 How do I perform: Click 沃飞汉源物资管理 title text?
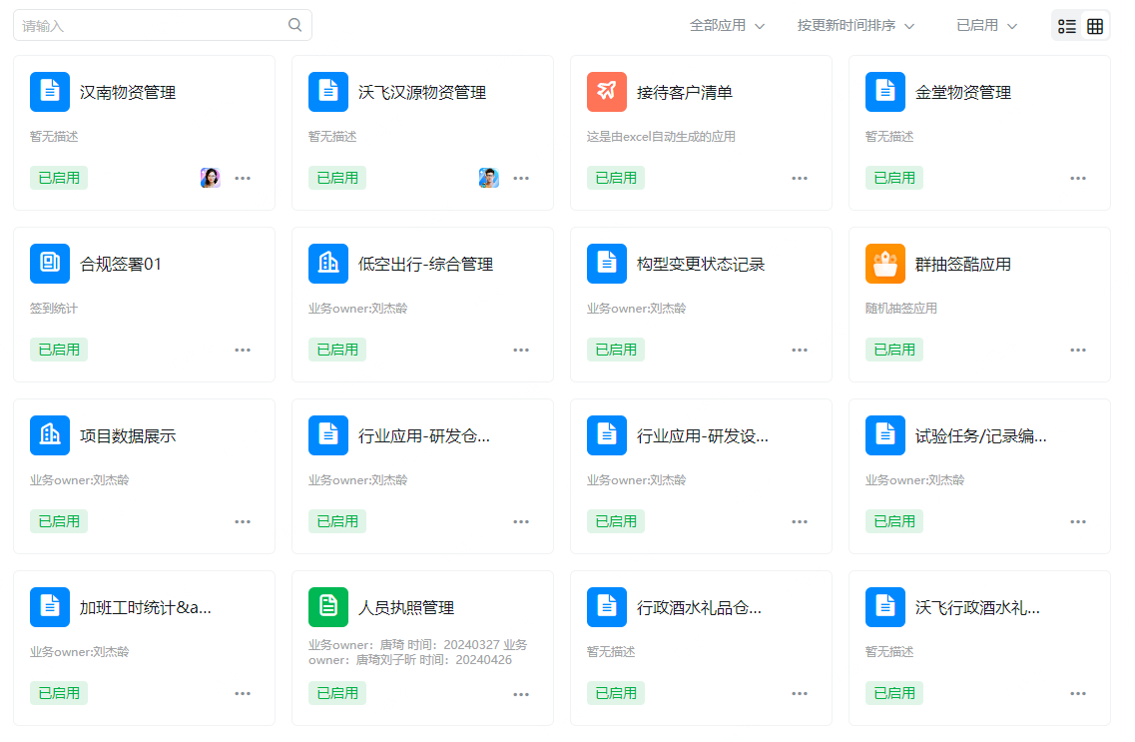pos(422,93)
